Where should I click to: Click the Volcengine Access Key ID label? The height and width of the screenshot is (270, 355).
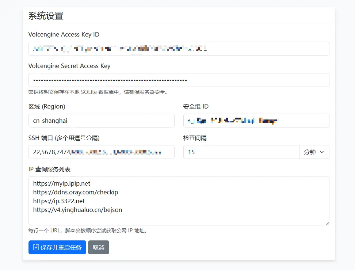(64, 34)
